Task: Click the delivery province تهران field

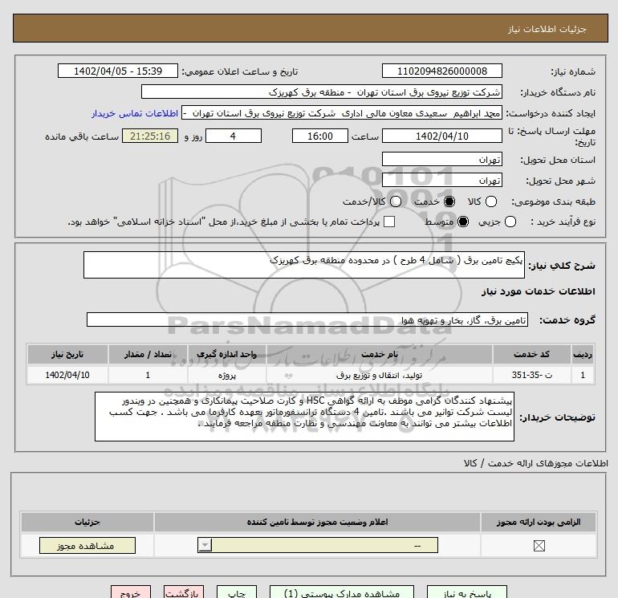Action: tap(441, 160)
